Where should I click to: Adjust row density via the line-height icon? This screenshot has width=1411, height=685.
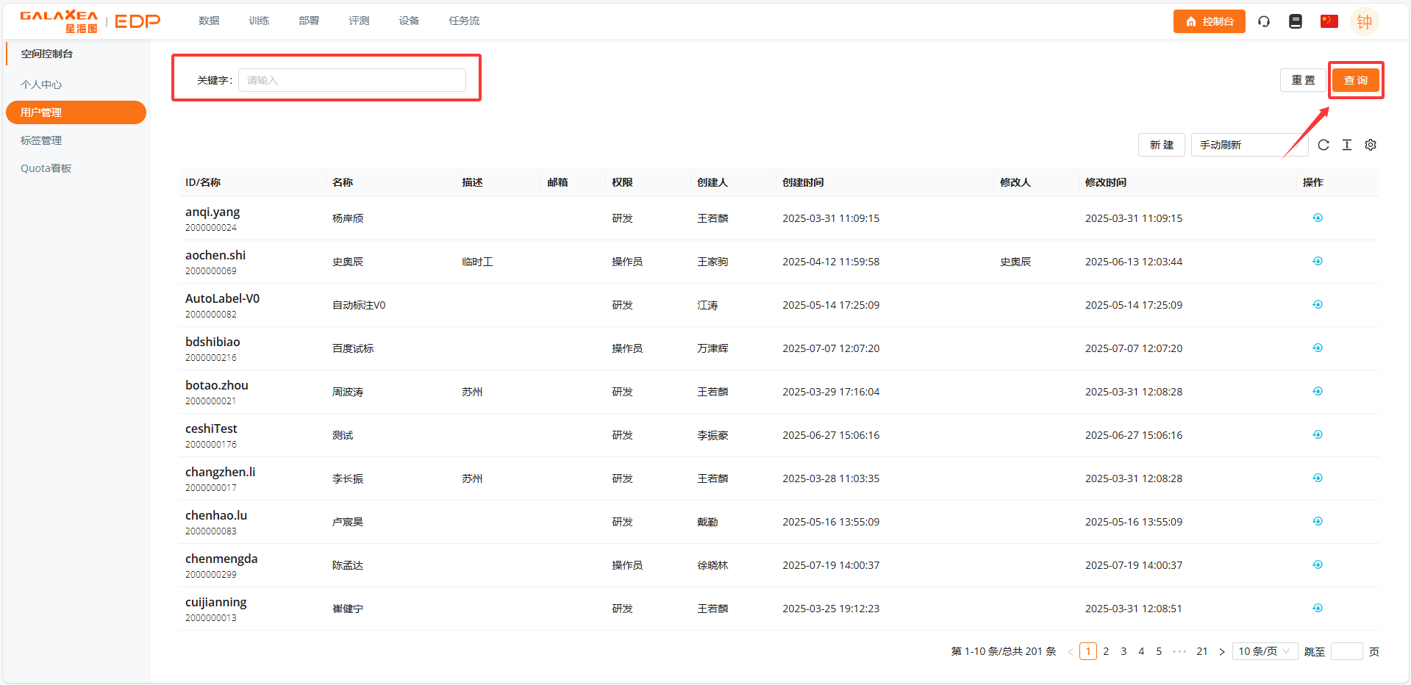click(1347, 145)
